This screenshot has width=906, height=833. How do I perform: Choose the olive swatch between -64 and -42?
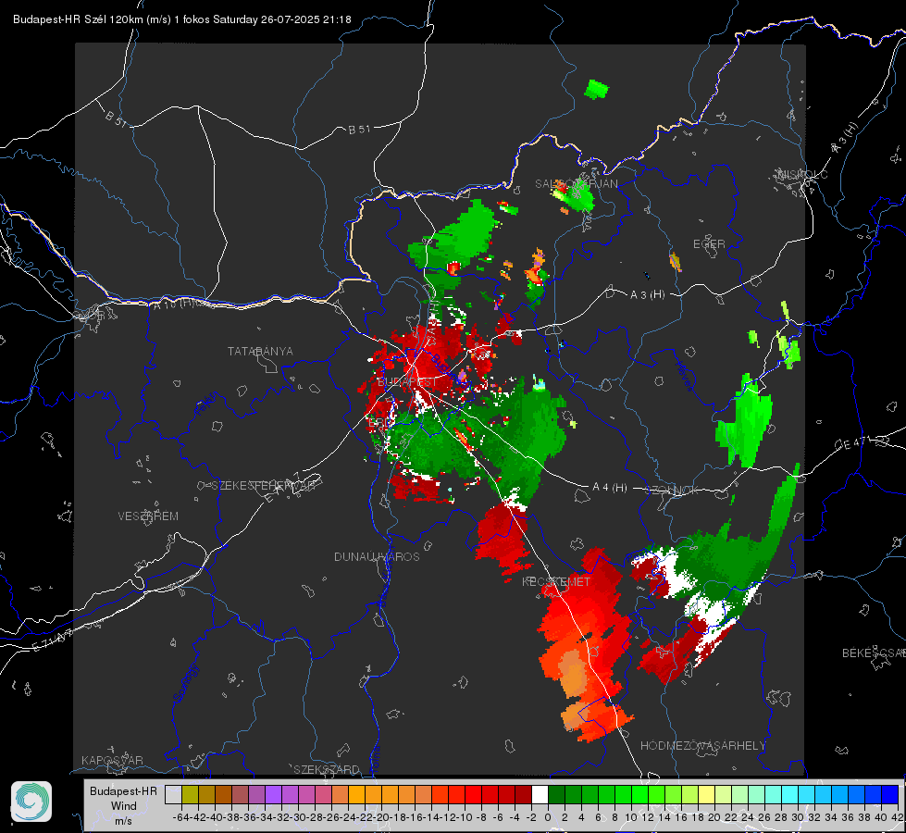[190, 795]
